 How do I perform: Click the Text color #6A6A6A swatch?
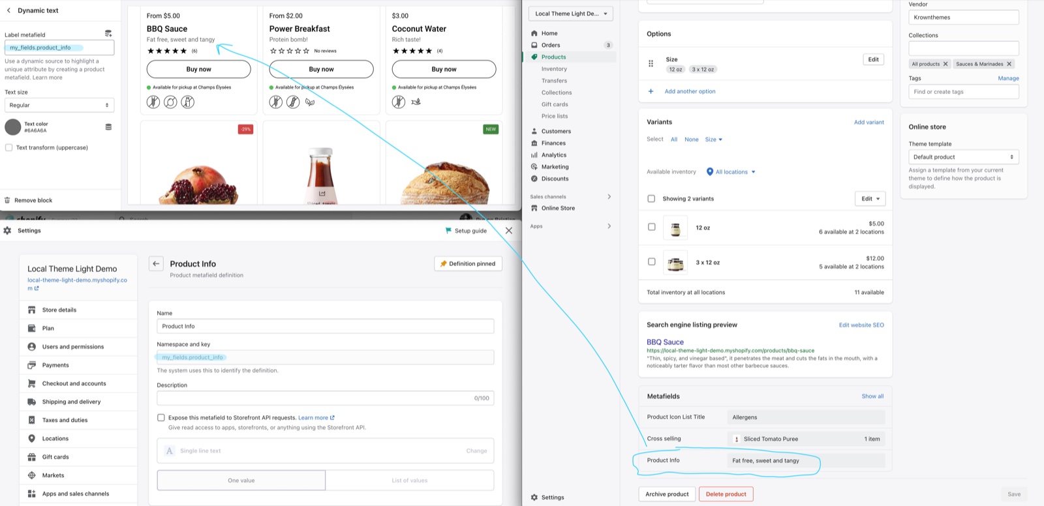tap(13, 126)
